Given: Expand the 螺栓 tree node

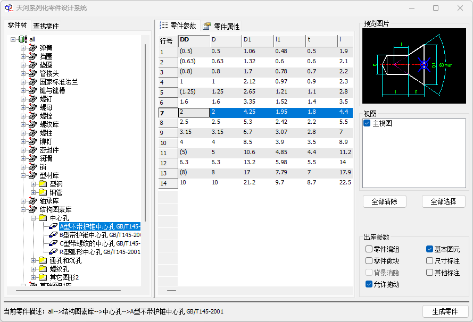Looking at the screenshot, I should click(x=23, y=116).
